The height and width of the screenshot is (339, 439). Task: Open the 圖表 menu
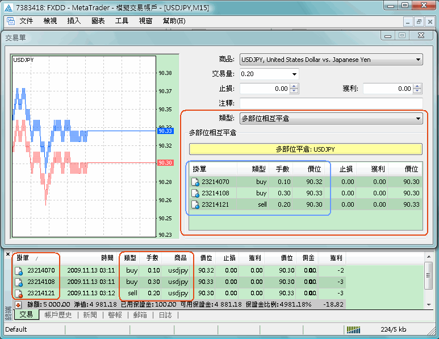click(98, 21)
